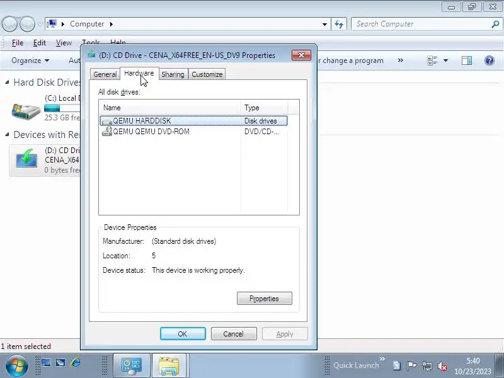Open device Properties button
Viewport: 504px width, 378px height.
point(264,298)
